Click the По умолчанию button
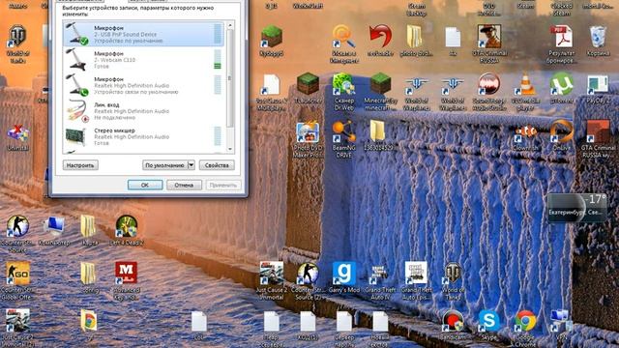This screenshot has height=348, width=619. (164, 165)
